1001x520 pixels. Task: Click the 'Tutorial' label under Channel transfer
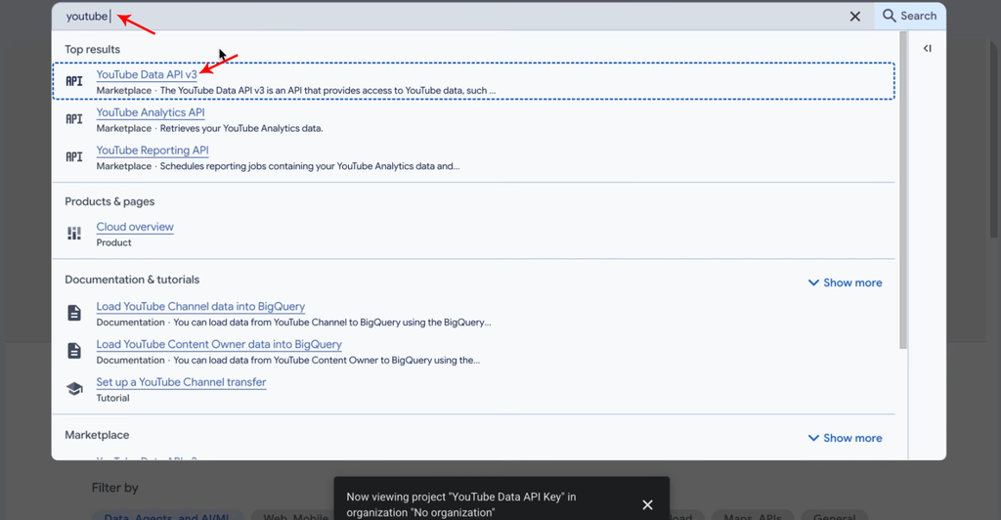pos(112,398)
